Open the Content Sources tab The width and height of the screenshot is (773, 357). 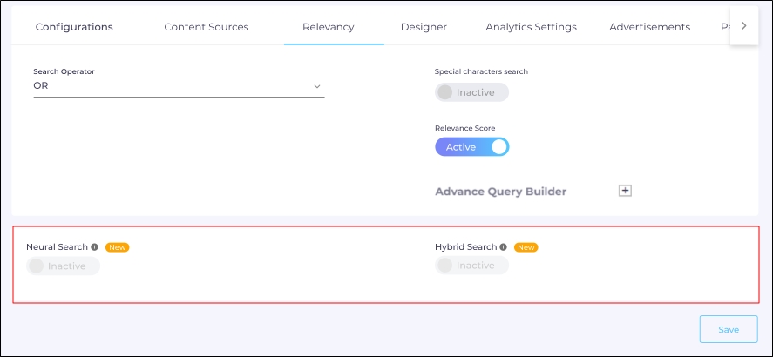pos(207,27)
